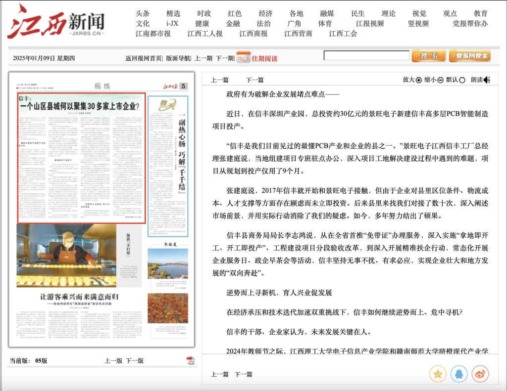Share the article to Weibo icon
This screenshot has width=507, height=391.
480,374
